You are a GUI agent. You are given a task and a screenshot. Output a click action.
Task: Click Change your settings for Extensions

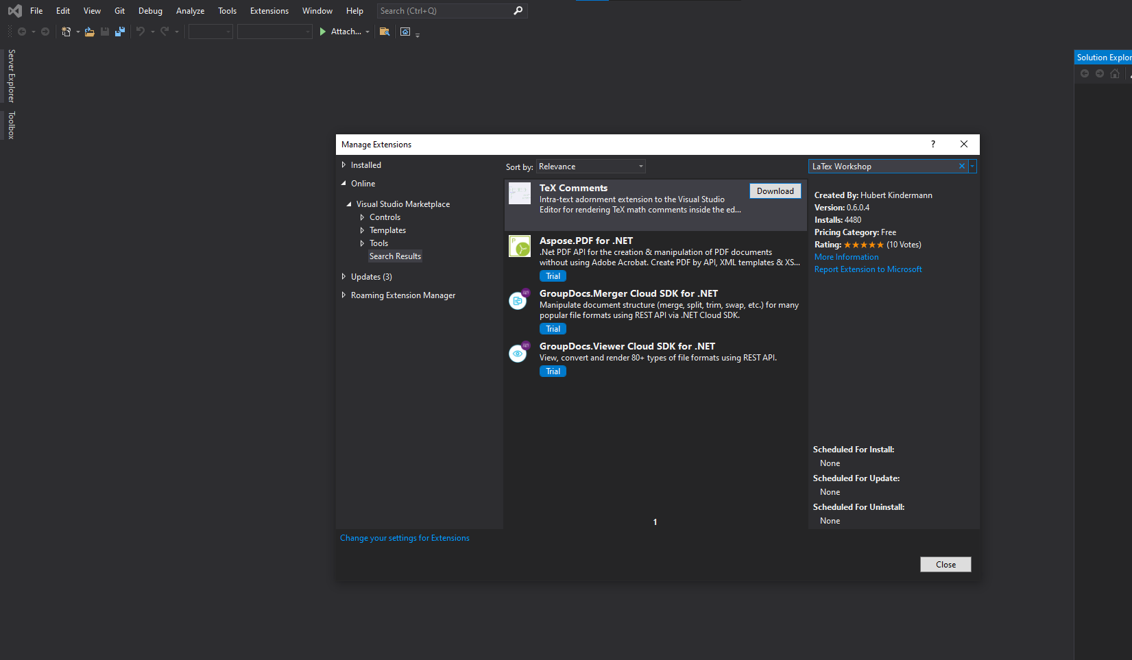click(x=405, y=538)
